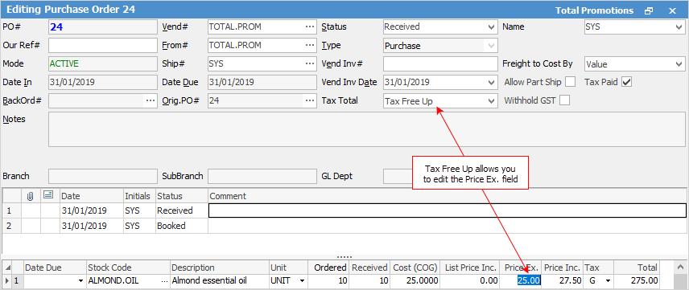Screen dimensions: 689x290
Task: Open the Vend# lookup ellipsis
Action: click(310, 27)
